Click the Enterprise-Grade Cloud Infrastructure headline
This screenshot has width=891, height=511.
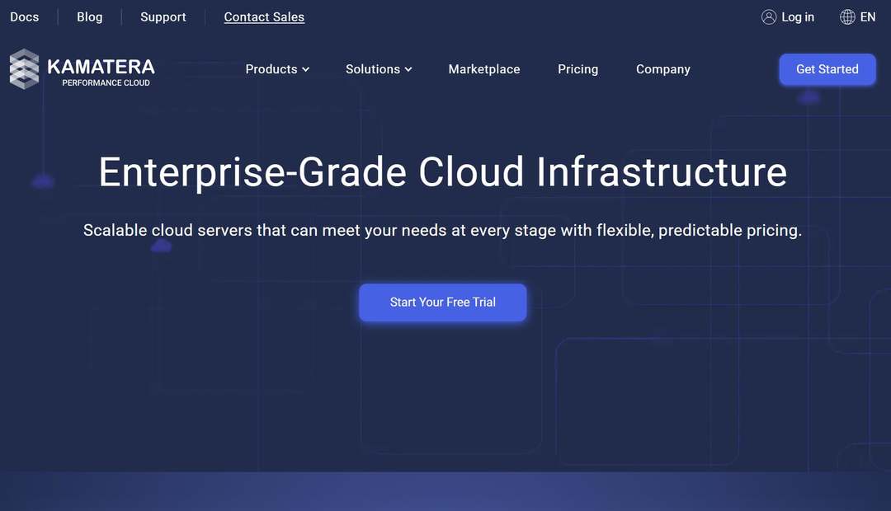point(442,172)
